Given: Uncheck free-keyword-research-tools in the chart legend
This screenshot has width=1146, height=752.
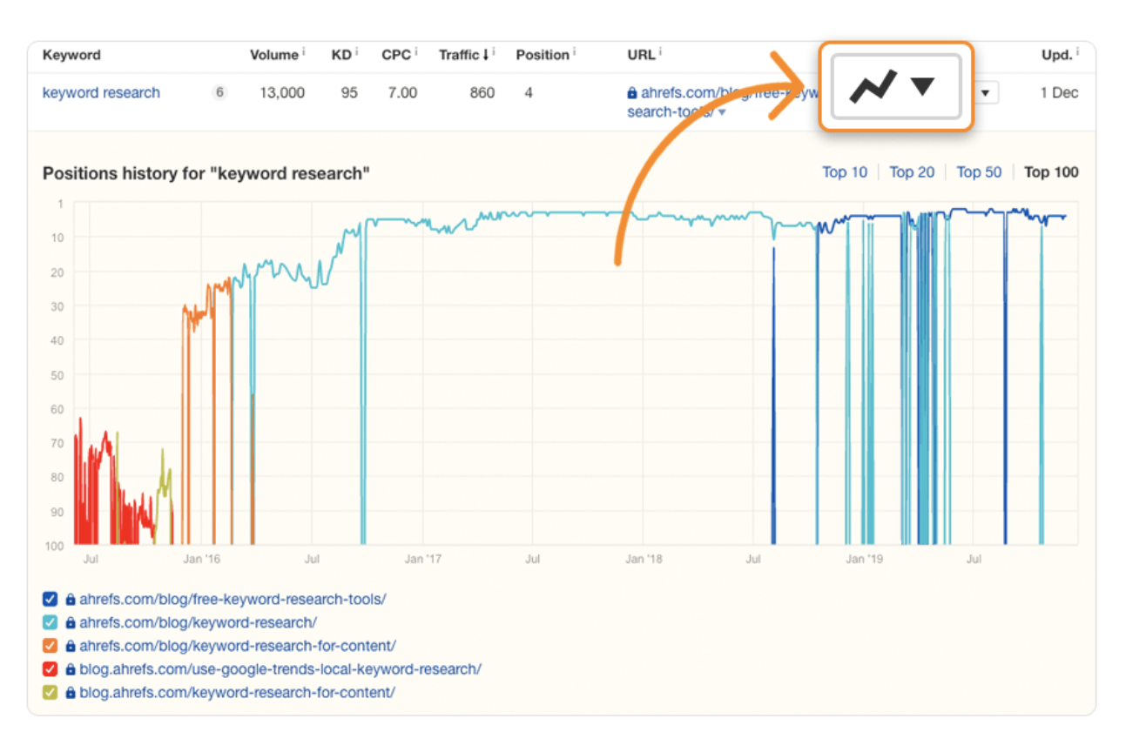Looking at the screenshot, I should click(x=50, y=599).
